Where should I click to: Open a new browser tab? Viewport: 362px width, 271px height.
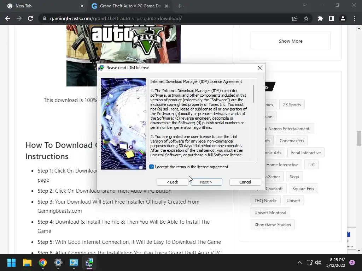[180, 6]
